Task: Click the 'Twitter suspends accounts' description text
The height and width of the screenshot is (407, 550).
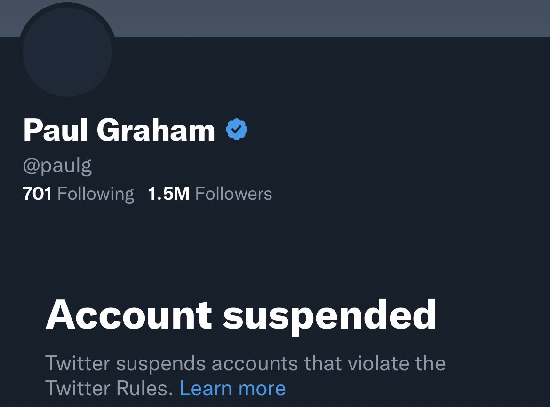Action: coord(246,376)
